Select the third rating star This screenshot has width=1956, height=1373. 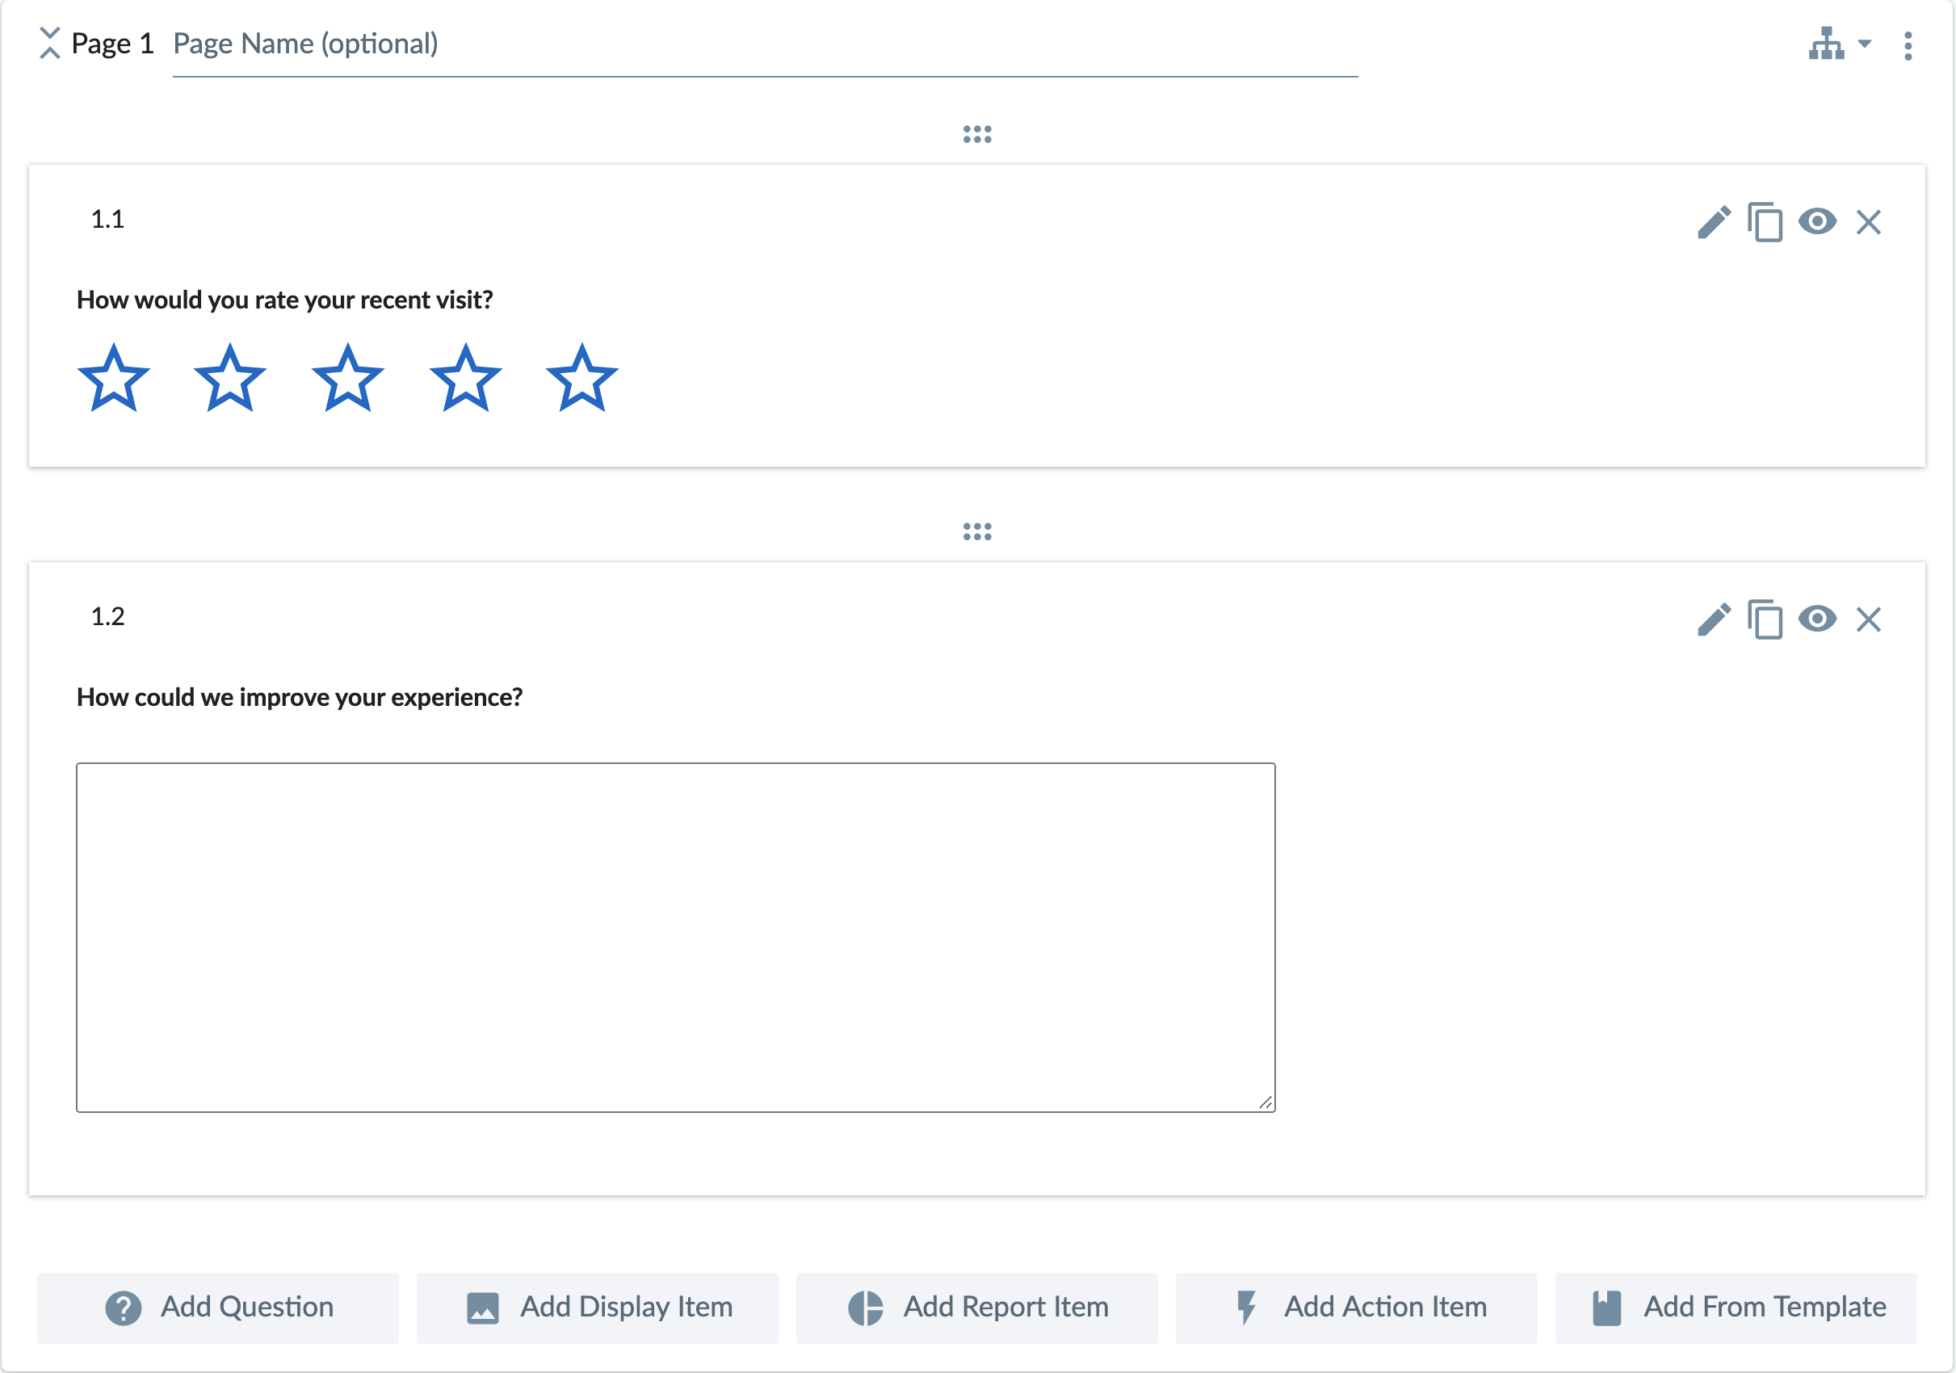coord(348,377)
